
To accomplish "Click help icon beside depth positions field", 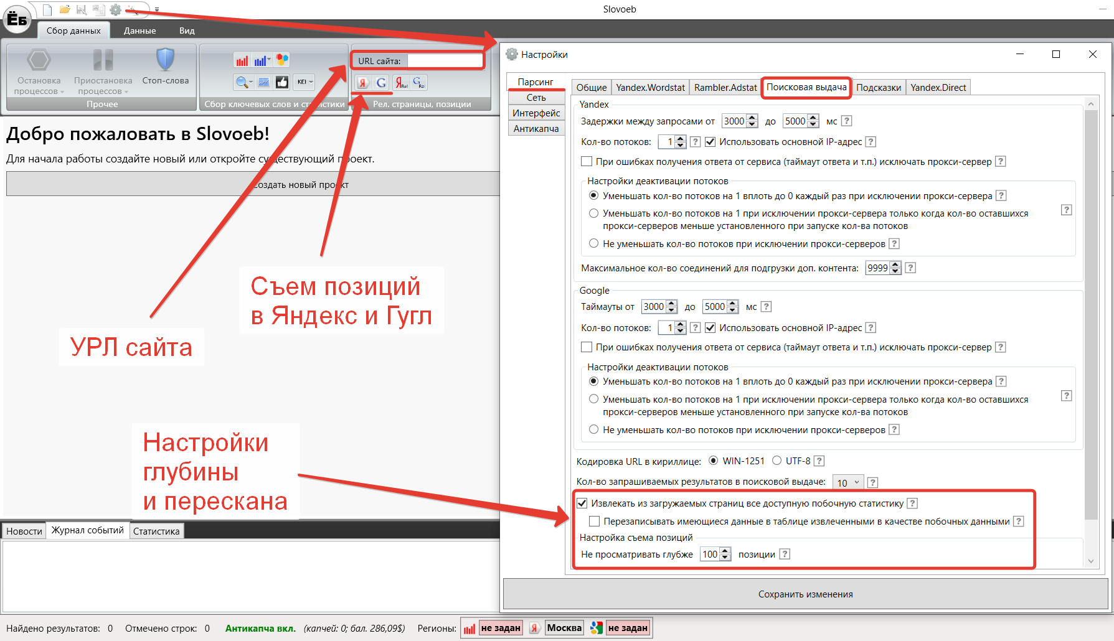I will coord(785,554).
